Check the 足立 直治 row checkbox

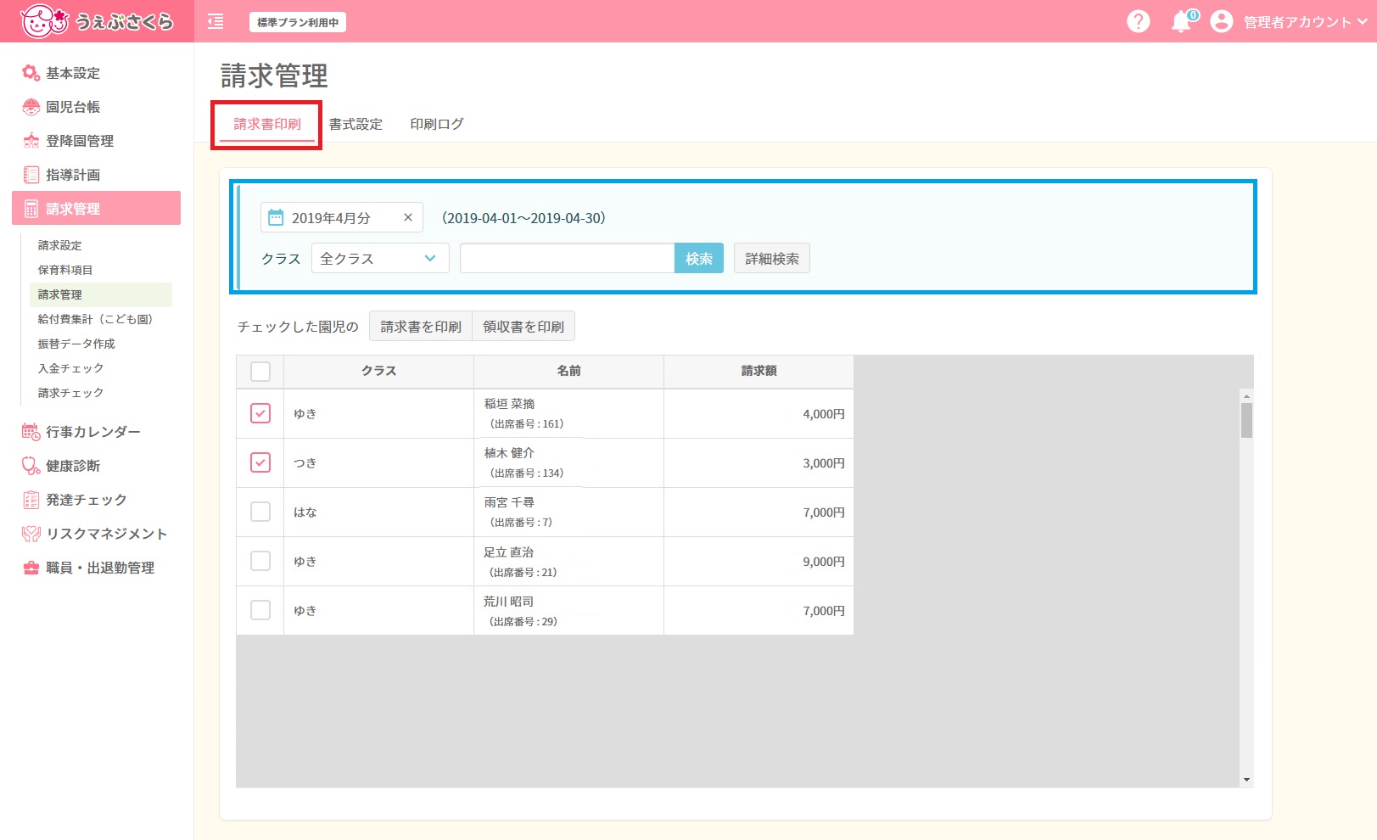tap(260, 561)
